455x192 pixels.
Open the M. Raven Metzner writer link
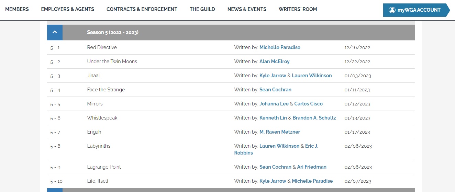tap(280, 132)
